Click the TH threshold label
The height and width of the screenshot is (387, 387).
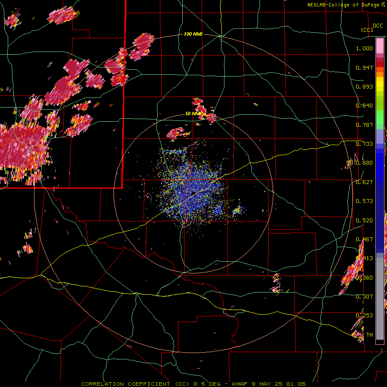pos(369,335)
